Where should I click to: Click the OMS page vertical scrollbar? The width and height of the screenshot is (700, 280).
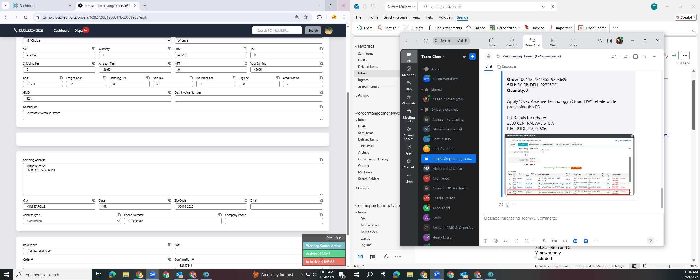348,164
